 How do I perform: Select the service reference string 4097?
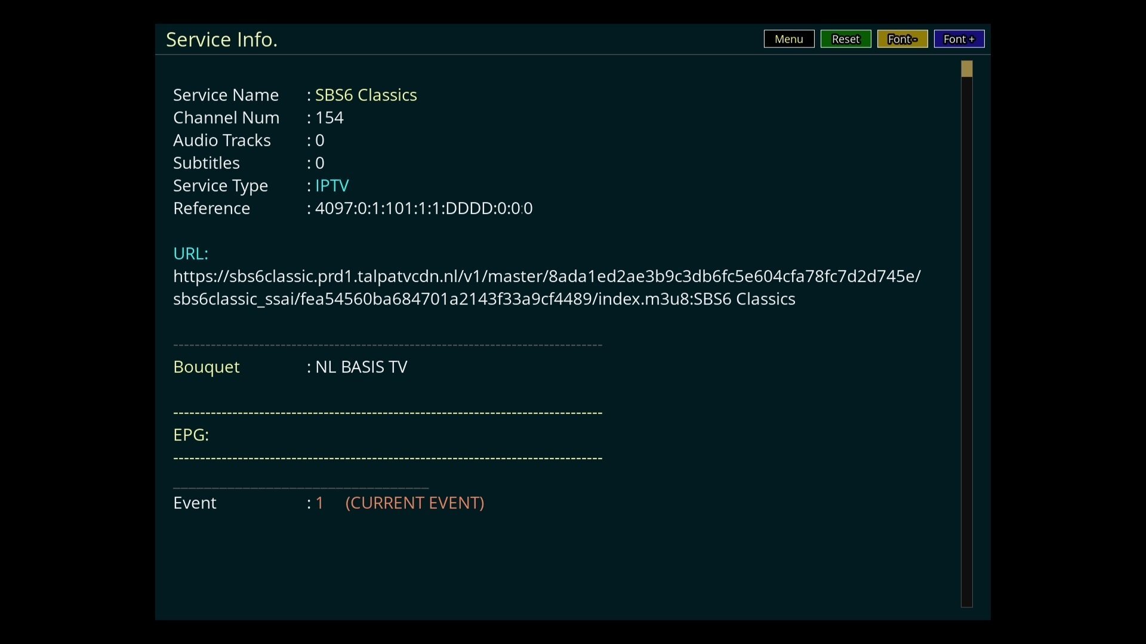pyautogui.click(x=423, y=209)
